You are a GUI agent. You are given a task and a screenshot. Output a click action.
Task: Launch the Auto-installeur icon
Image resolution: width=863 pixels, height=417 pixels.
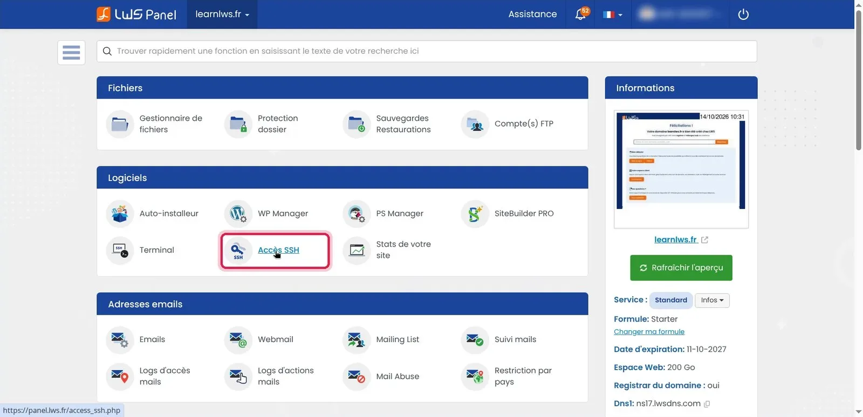coord(120,214)
